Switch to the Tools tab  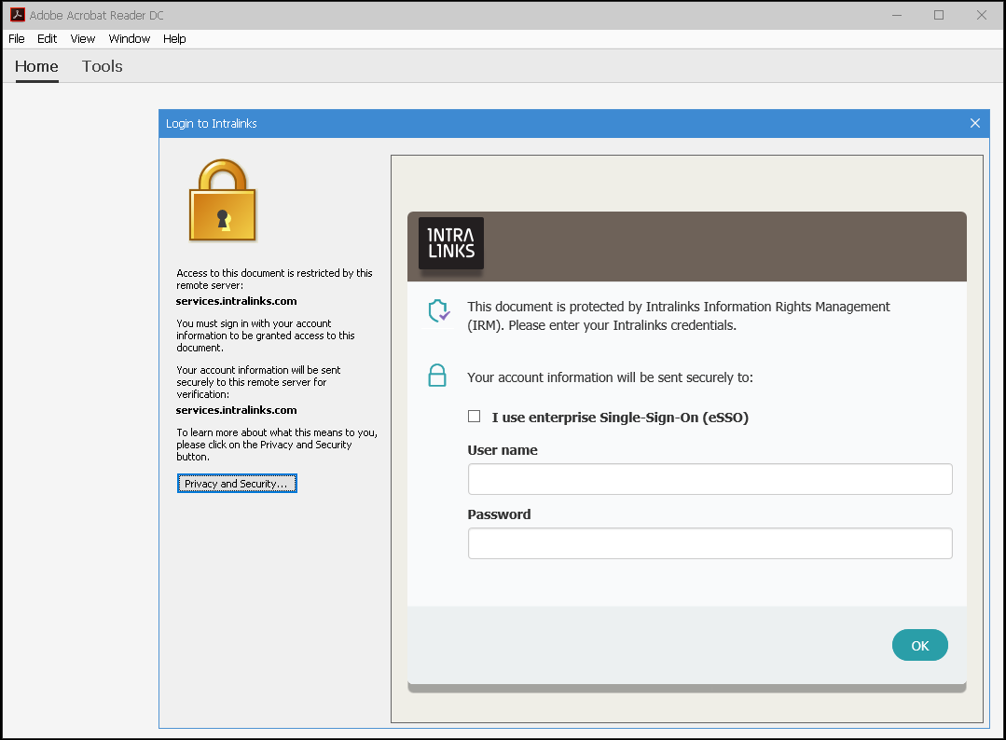[102, 67]
